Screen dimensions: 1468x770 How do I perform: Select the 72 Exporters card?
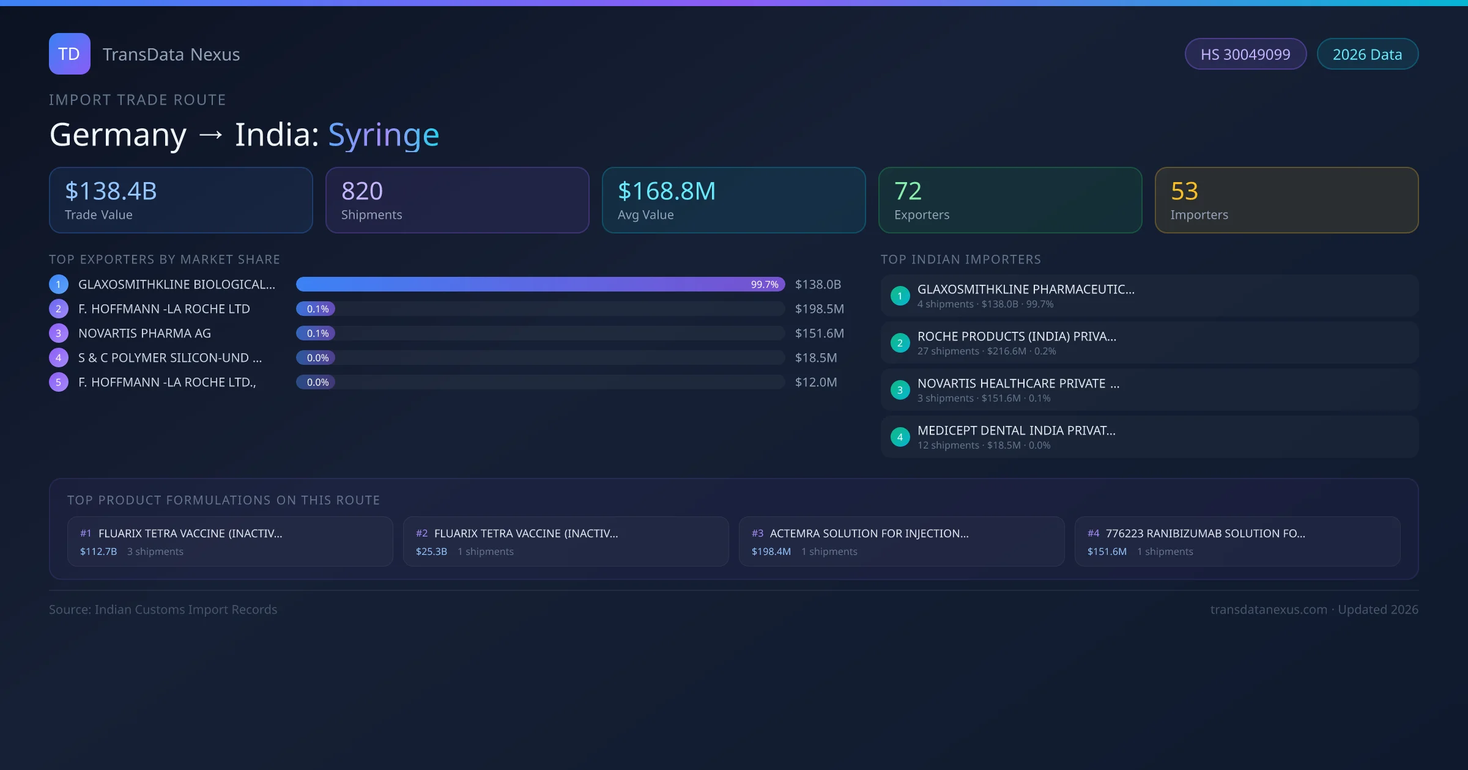[x=1010, y=200]
